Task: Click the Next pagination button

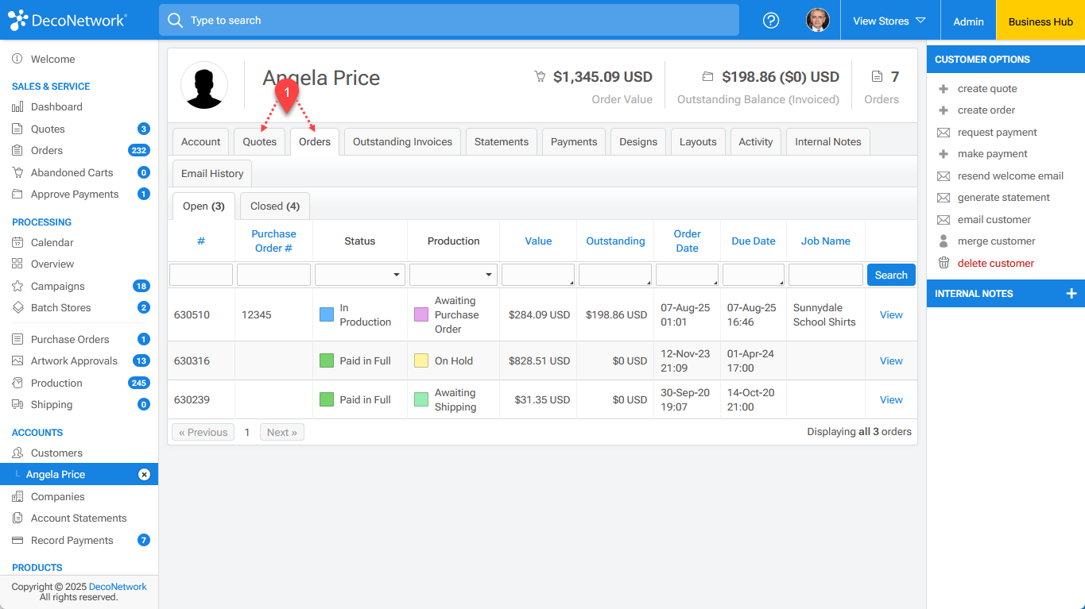Action: (282, 433)
